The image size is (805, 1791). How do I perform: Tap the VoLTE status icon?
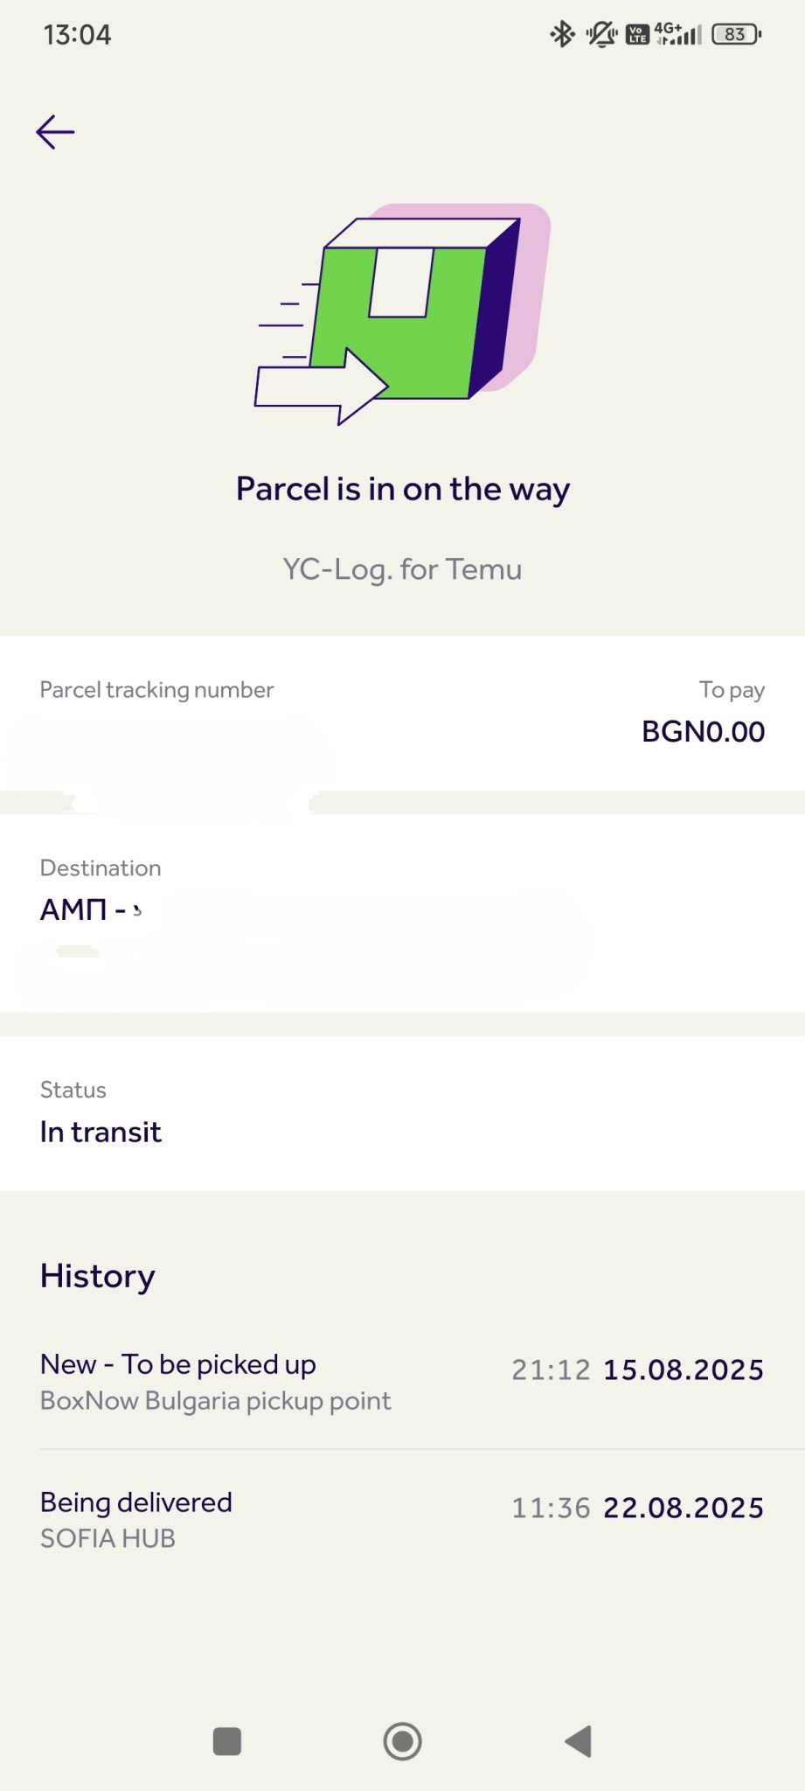point(637,35)
